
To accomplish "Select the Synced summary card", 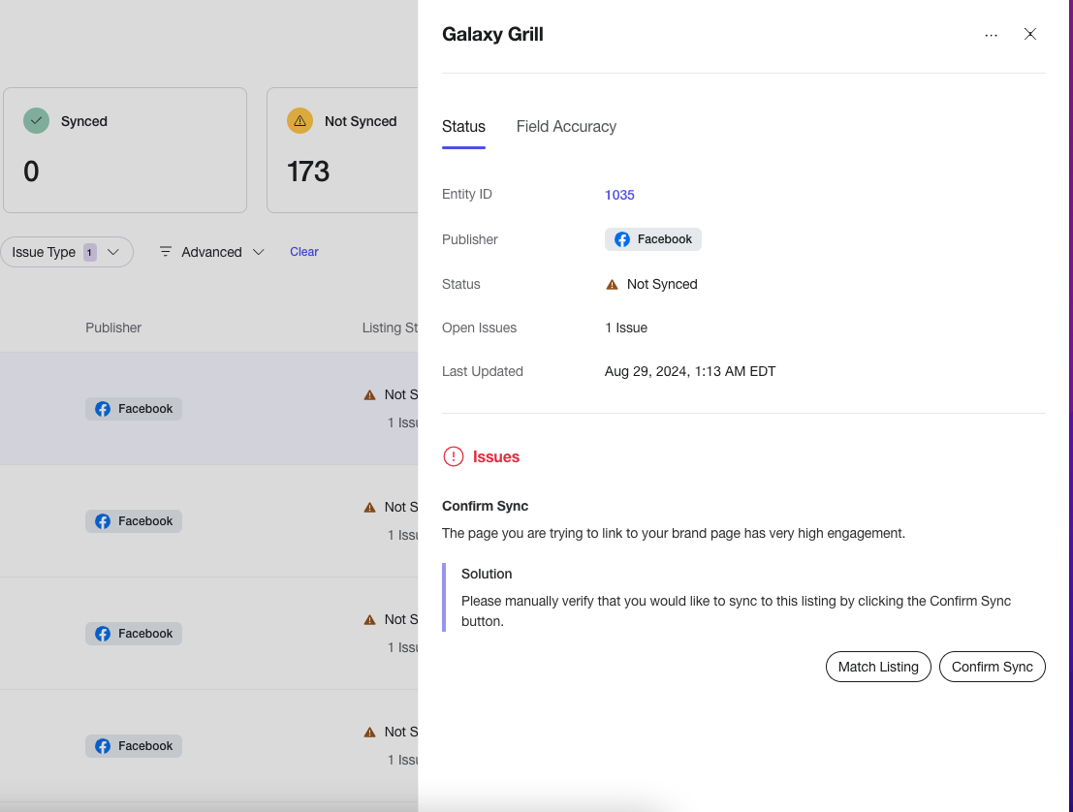I will click(124, 150).
